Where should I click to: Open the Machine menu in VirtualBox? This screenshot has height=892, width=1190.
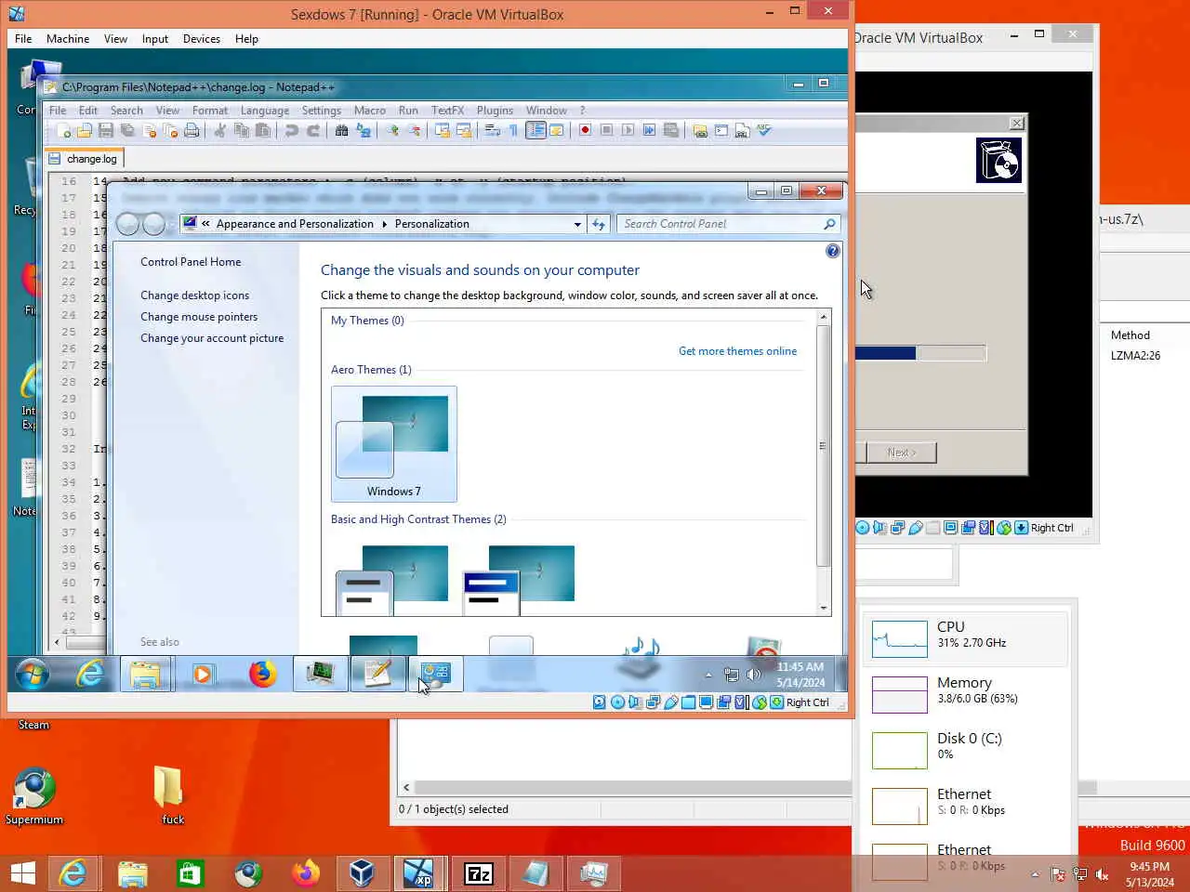(x=68, y=39)
